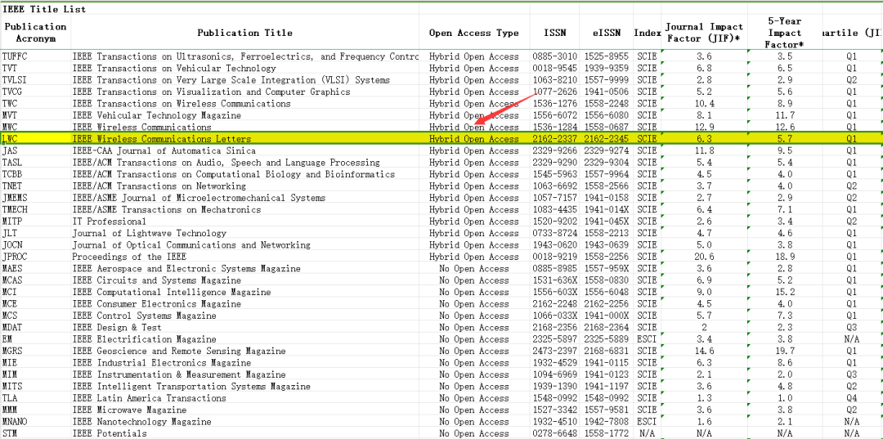This screenshot has height=439, width=883.
Task: Select 5-year impact factor cell '19.7' for MGRS
Action: click(x=784, y=352)
